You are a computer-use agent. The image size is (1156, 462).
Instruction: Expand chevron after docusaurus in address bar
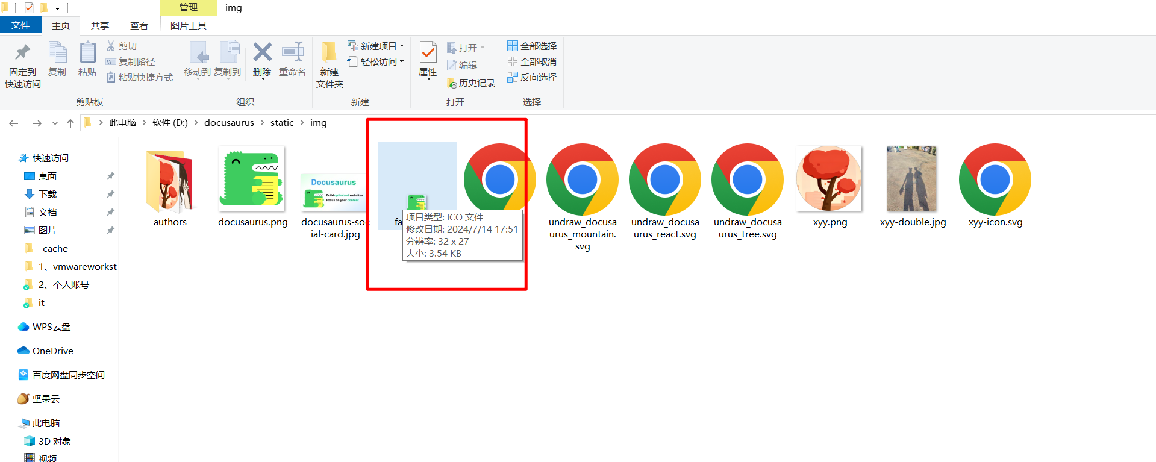pyautogui.click(x=263, y=123)
